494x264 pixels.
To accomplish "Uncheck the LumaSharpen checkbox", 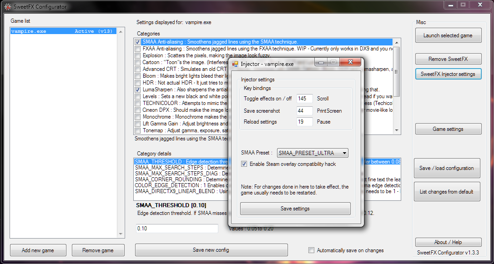I will pyautogui.click(x=138, y=90).
